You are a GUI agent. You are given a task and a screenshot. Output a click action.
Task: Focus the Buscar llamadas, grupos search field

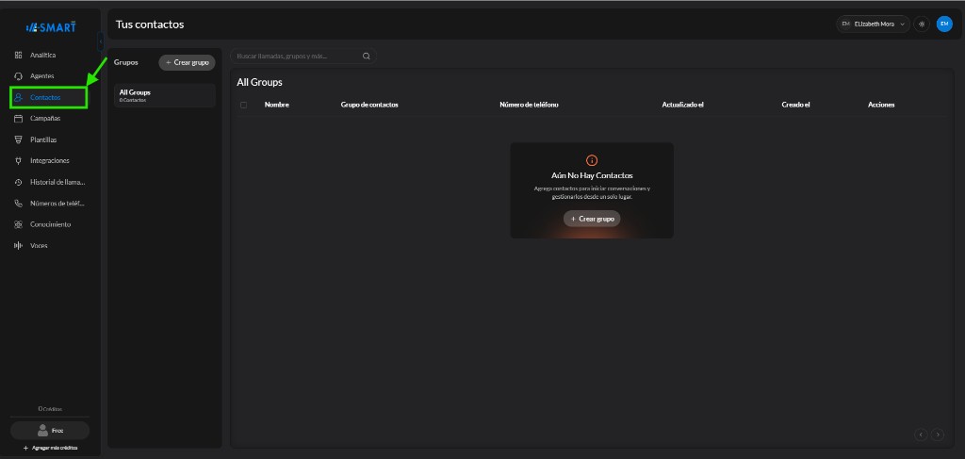303,56
